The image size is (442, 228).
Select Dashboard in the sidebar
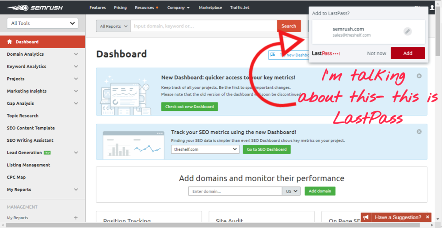point(42,42)
